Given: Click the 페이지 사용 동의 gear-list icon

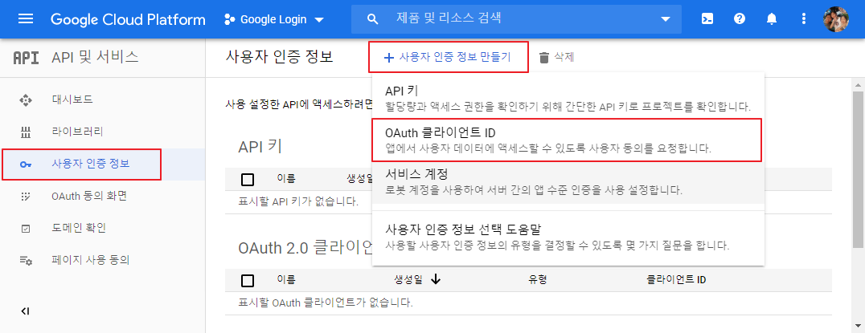Looking at the screenshot, I should (x=26, y=260).
